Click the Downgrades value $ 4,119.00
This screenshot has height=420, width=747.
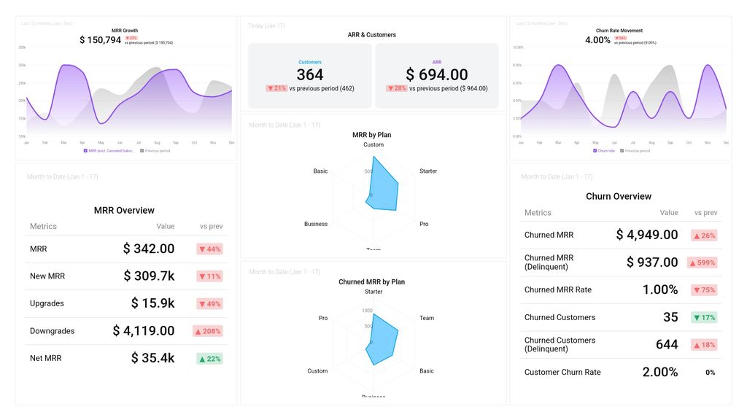144,330
